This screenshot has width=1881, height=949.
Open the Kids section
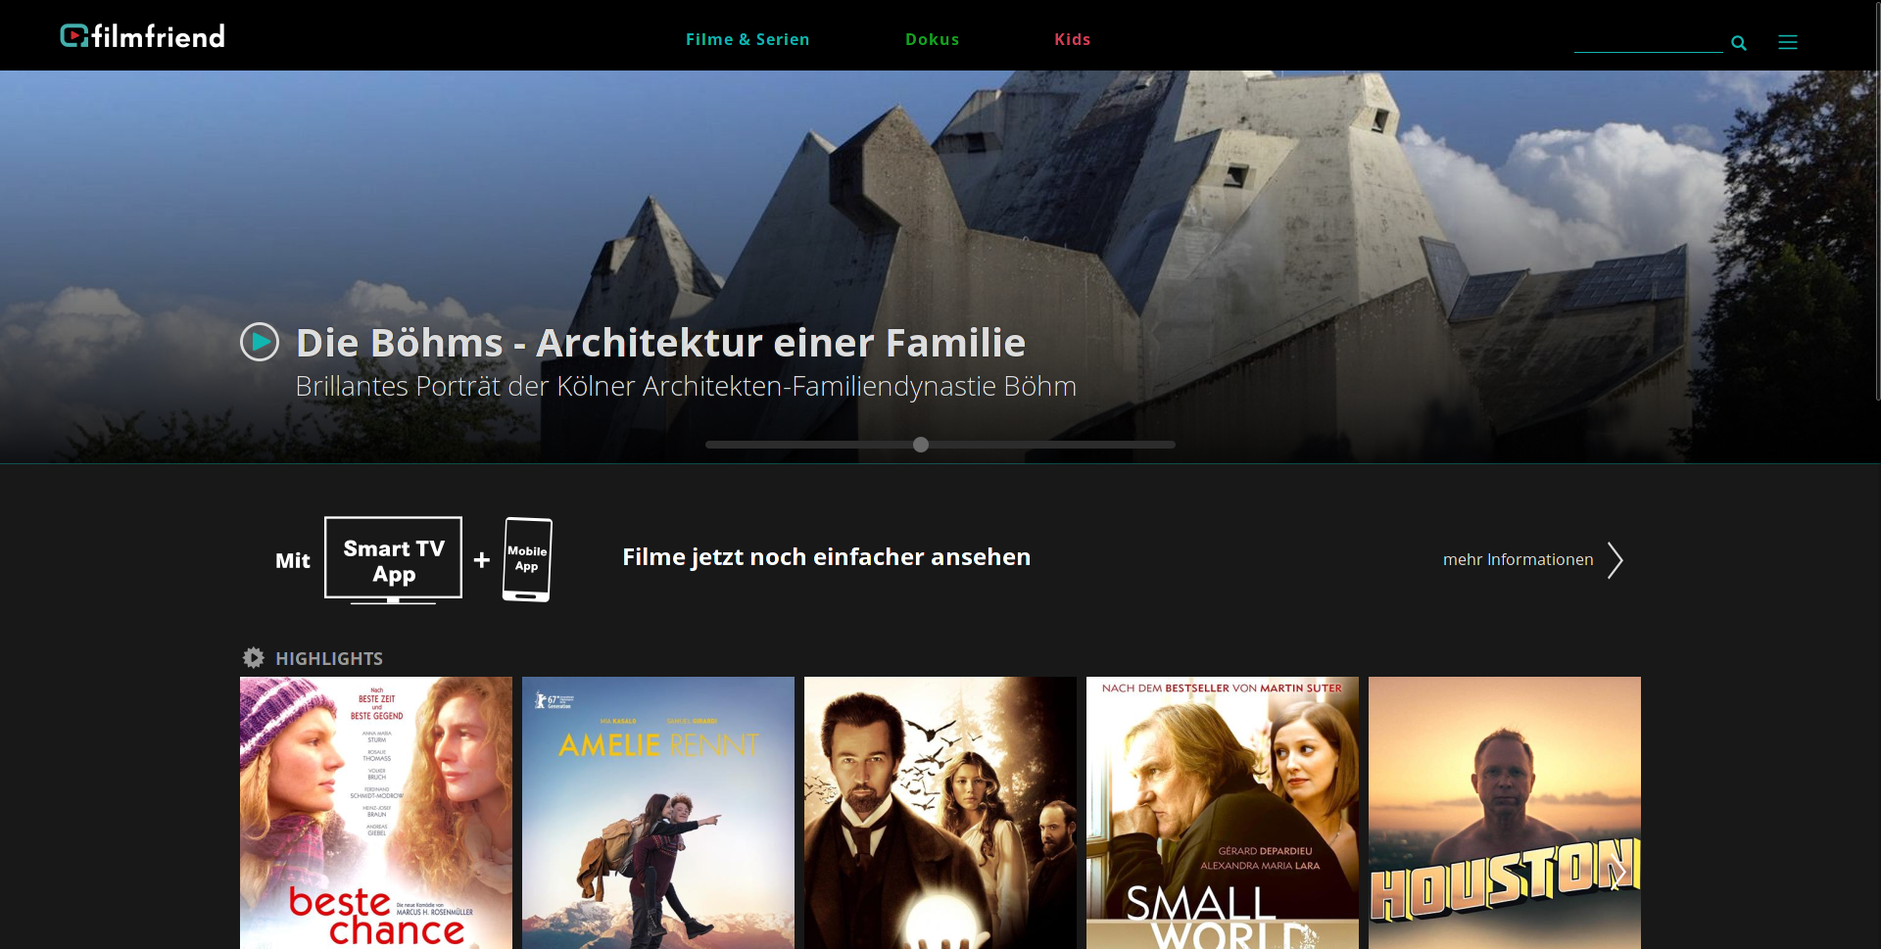1073,39
